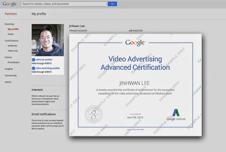
Task: Open AdWords under Certifications
Action: pos(13,46)
